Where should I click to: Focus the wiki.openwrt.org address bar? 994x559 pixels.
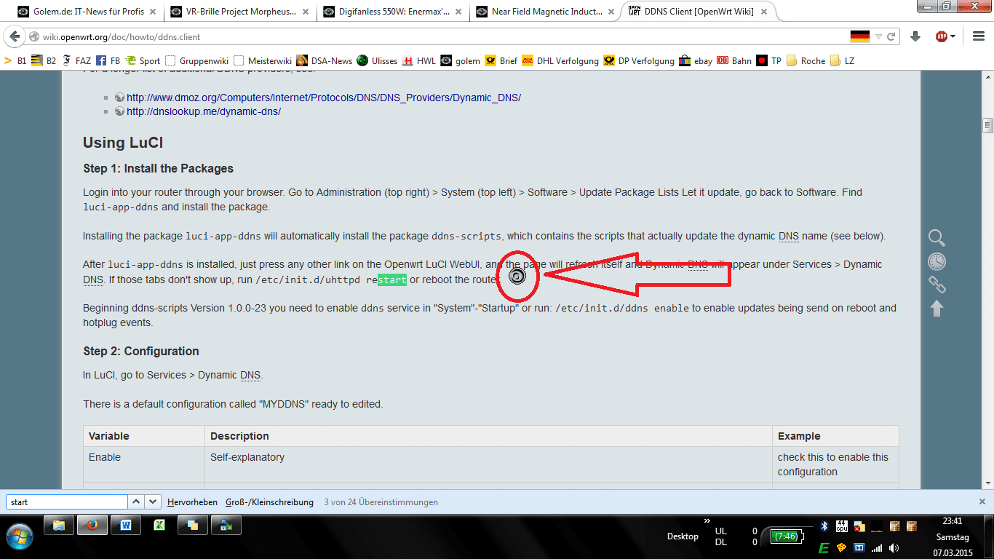pyautogui.click(x=437, y=36)
